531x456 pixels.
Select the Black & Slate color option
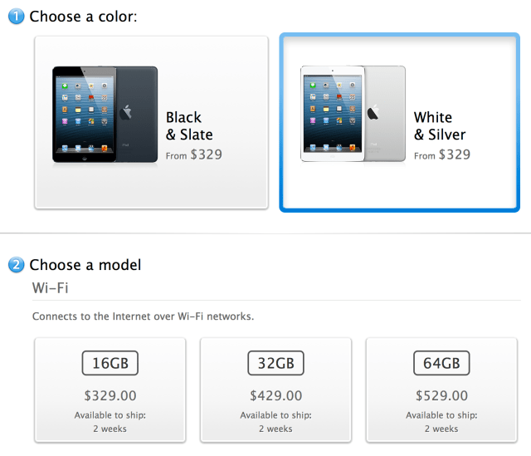pos(151,122)
